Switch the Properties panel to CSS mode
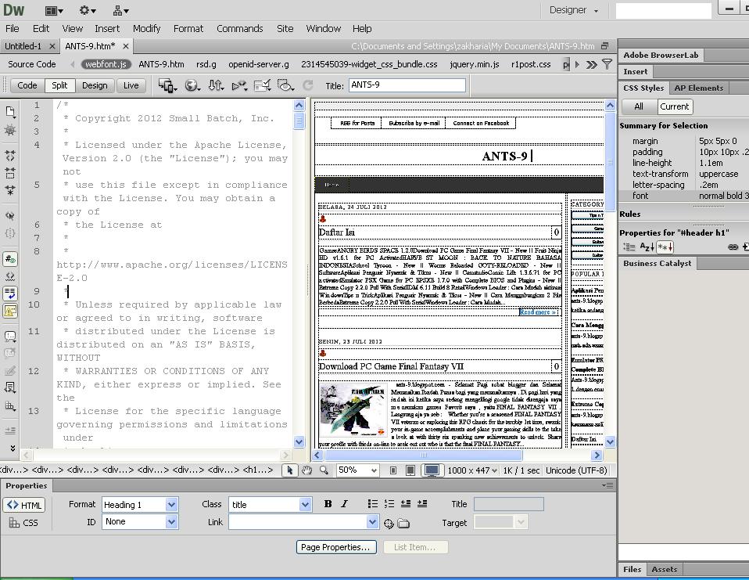Viewport: 749px width, 580px height. coord(27,523)
